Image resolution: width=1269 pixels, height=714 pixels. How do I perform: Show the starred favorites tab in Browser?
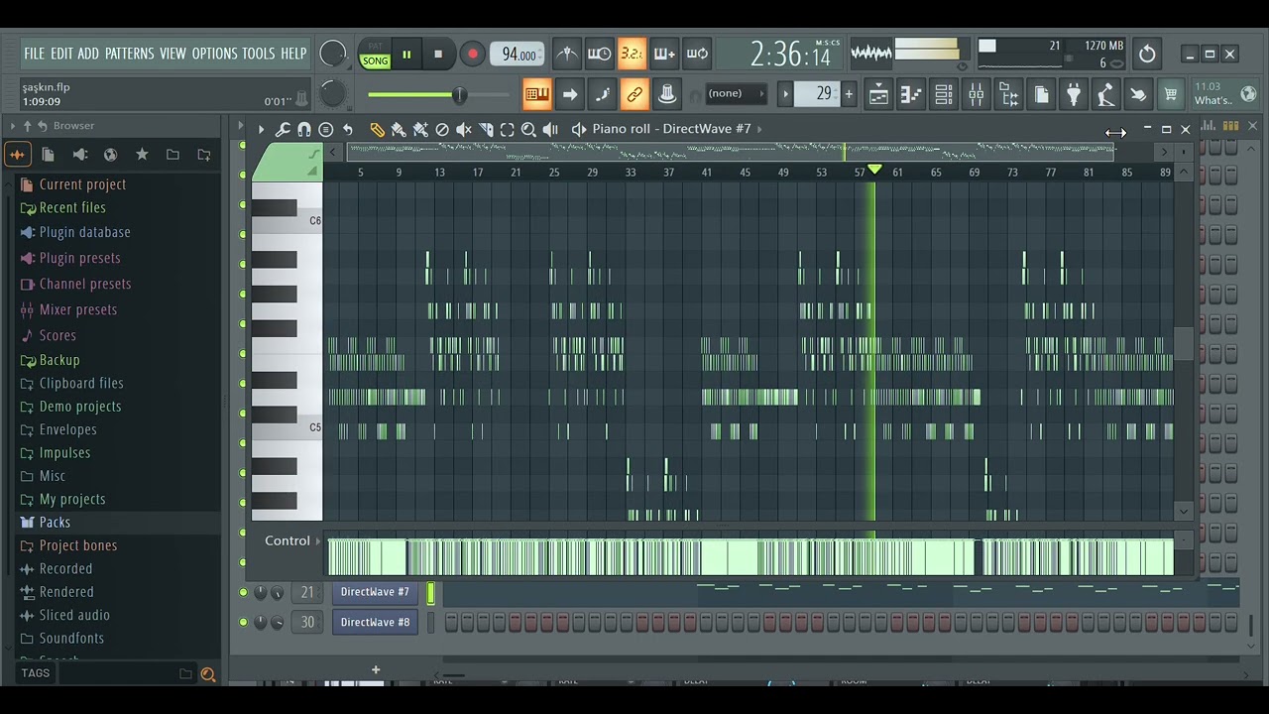tap(142, 155)
